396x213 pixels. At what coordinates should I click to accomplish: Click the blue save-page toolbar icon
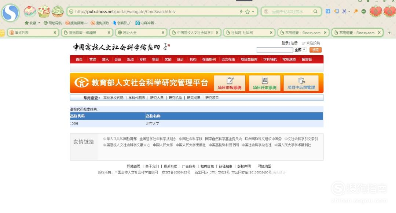coord(328,11)
